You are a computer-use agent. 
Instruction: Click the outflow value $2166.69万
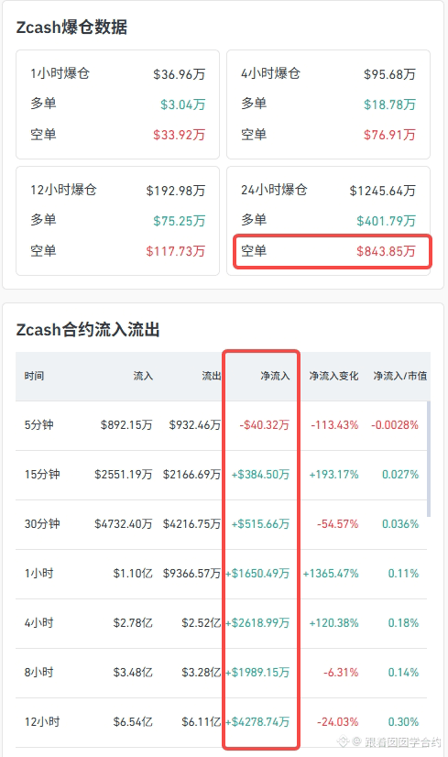(192, 475)
